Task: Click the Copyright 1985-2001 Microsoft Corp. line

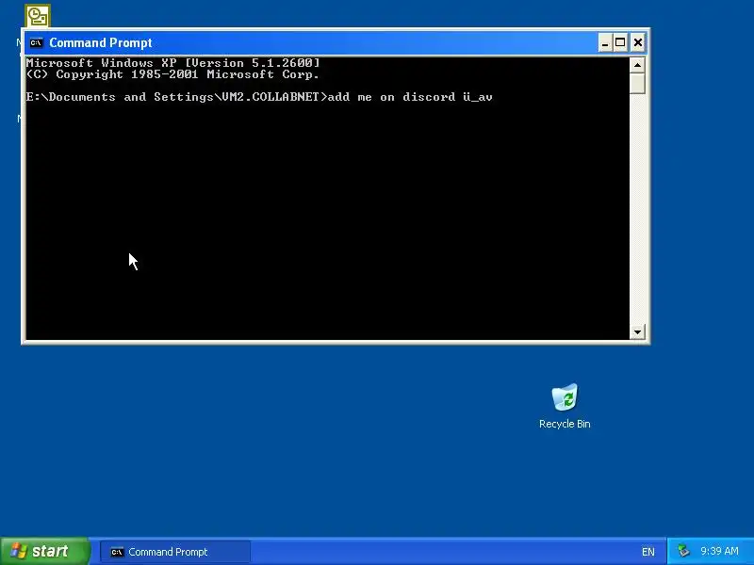Action: coord(172,74)
